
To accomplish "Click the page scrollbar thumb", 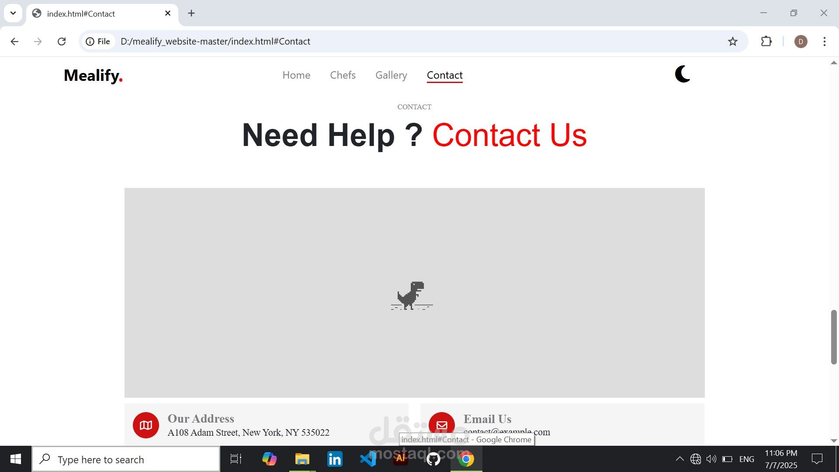I will 834,337.
